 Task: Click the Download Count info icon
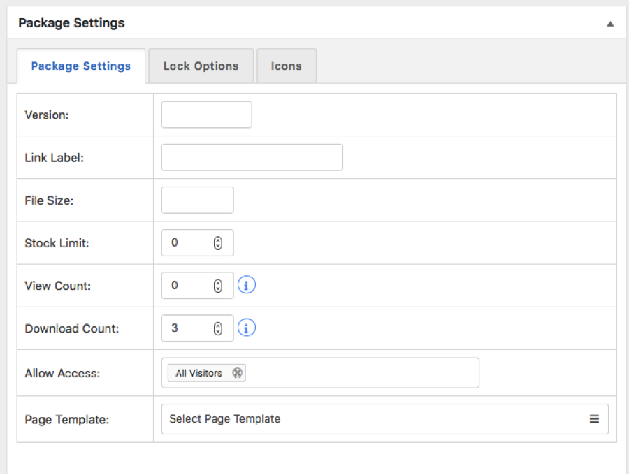247,328
